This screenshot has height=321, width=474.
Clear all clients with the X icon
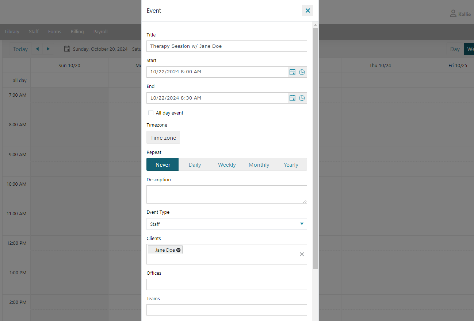302,254
